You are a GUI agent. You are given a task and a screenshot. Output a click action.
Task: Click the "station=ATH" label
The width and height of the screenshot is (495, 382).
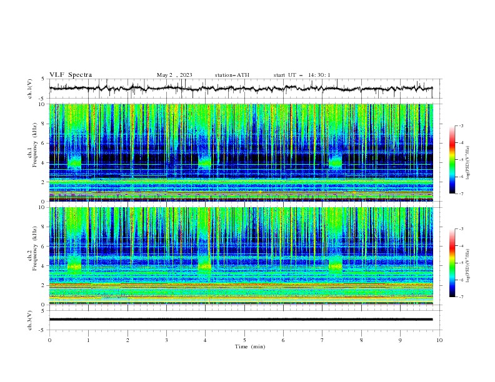232,75
